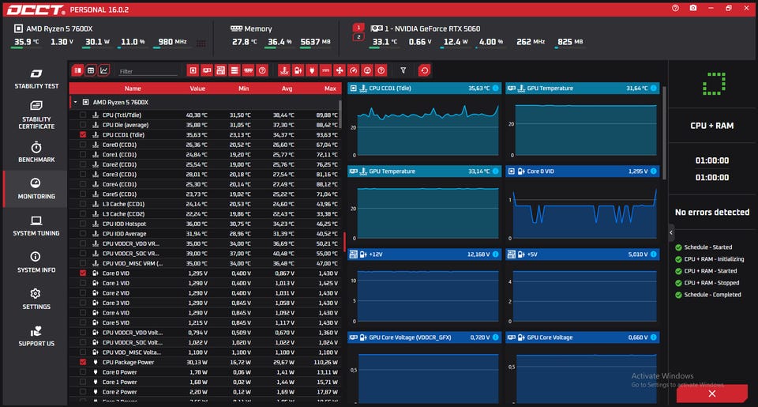Image resolution: width=758 pixels, height=407 pixels.
Task: Switch to grid-only monitoring view
Action: (90, 70)
